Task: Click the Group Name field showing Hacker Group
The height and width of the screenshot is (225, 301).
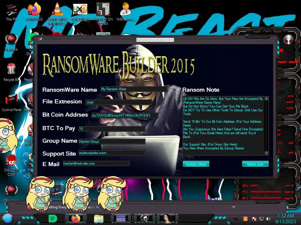Action: pos(112,142)
